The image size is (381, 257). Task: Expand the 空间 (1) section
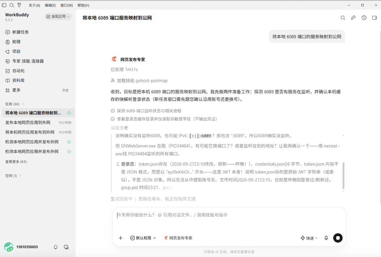(x=13, y=176)
